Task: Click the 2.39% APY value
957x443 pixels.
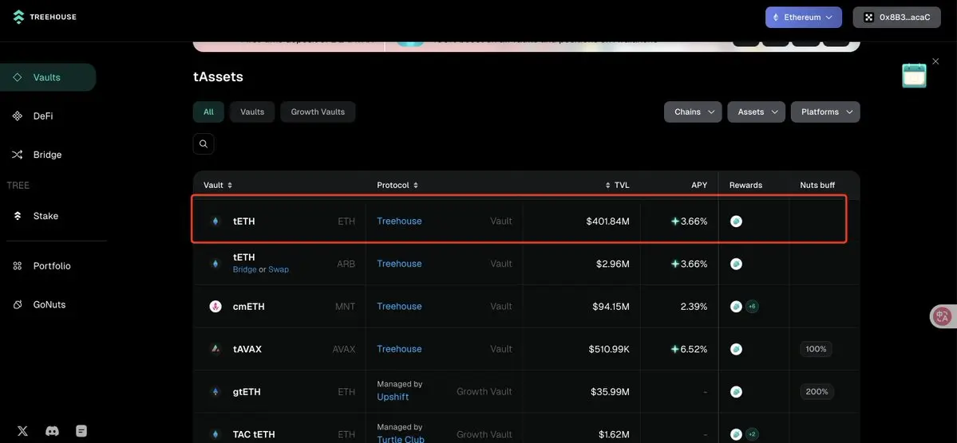Action: coord(694,307)
